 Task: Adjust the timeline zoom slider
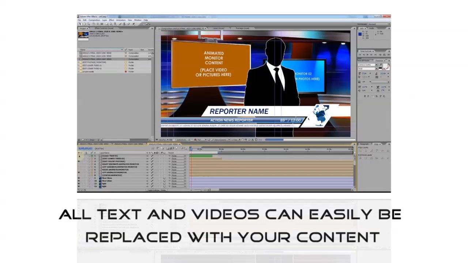[198, 190]
